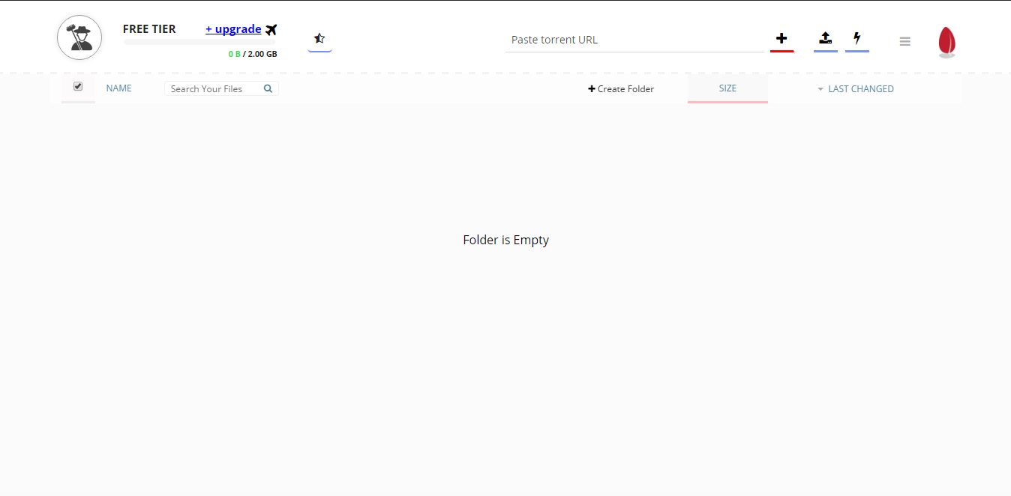Click the Create Folder button

click(x=621, y=89)
